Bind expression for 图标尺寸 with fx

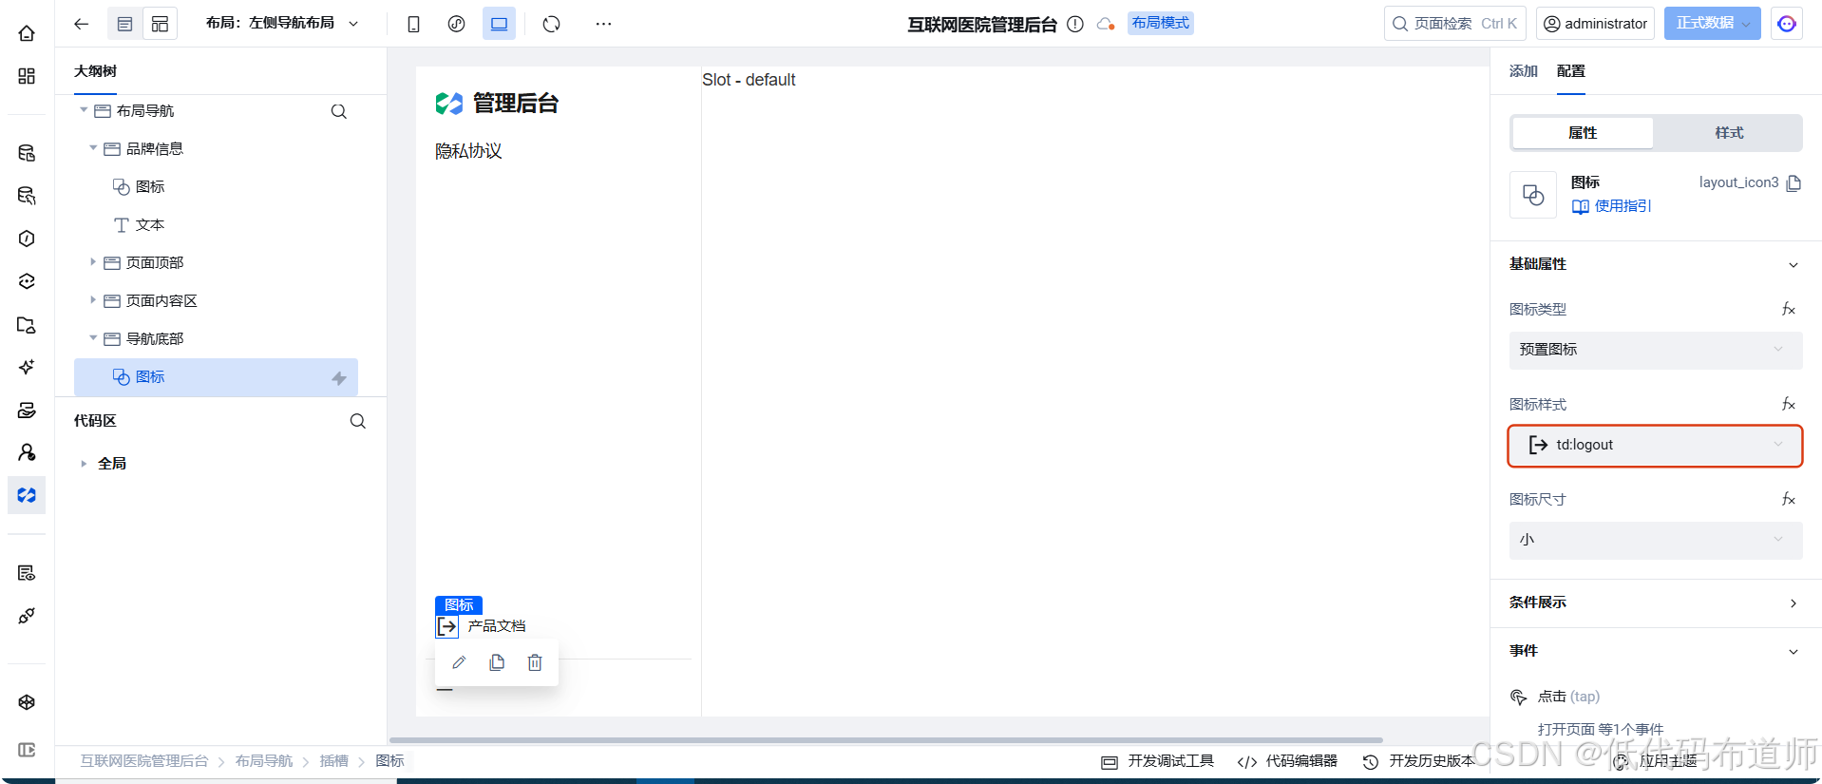[1788, 499]
